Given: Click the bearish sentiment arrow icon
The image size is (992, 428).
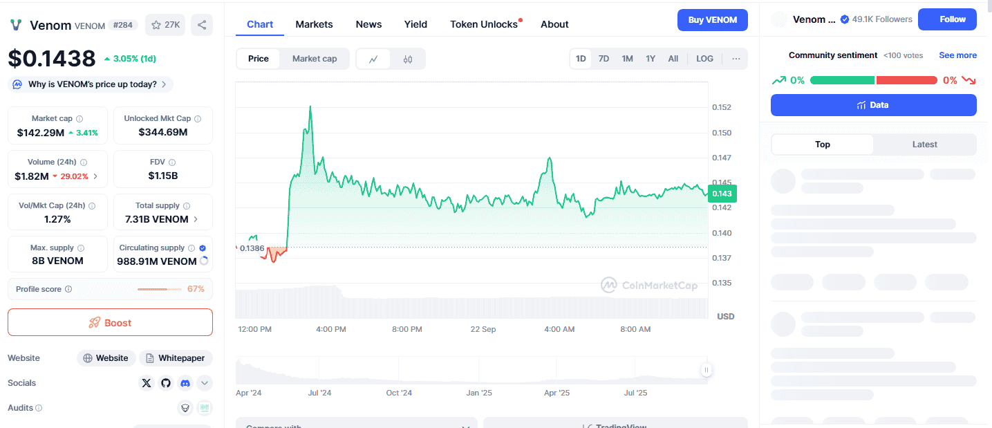Looking at the screenshot, I should (x=968, y=80).
